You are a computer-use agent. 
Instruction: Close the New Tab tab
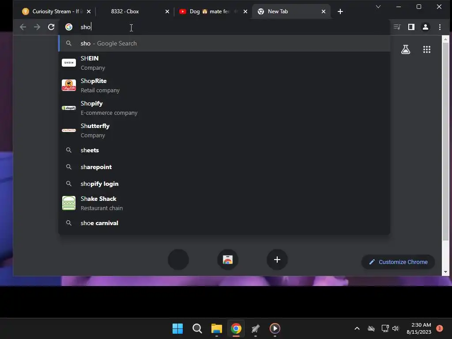click(x=324, y=11)
